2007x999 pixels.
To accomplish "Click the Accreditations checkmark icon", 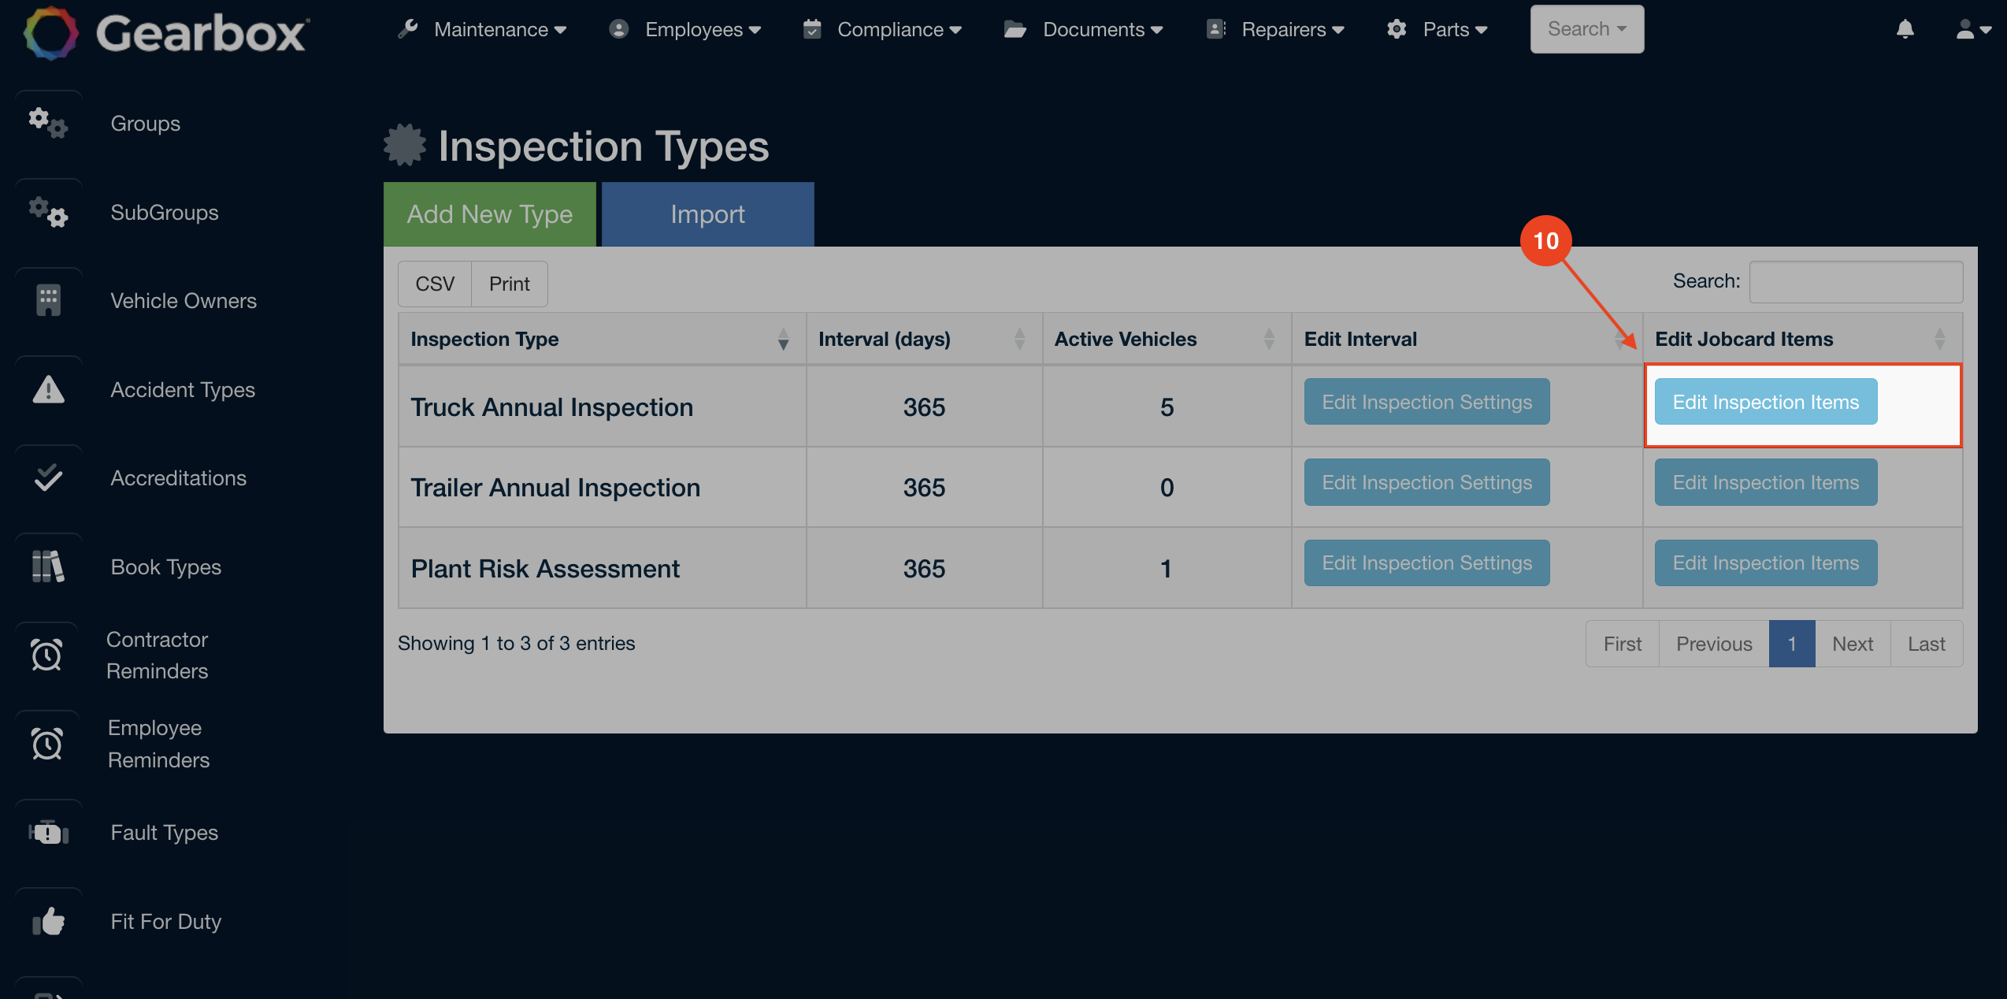I will (x=48, y=477).
